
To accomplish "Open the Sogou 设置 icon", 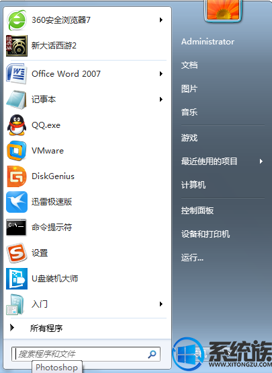I will pos(17,253).
